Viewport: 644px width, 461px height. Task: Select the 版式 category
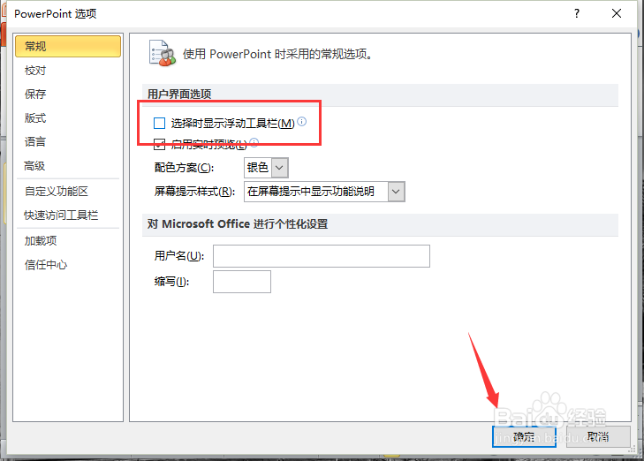(35, 118)
